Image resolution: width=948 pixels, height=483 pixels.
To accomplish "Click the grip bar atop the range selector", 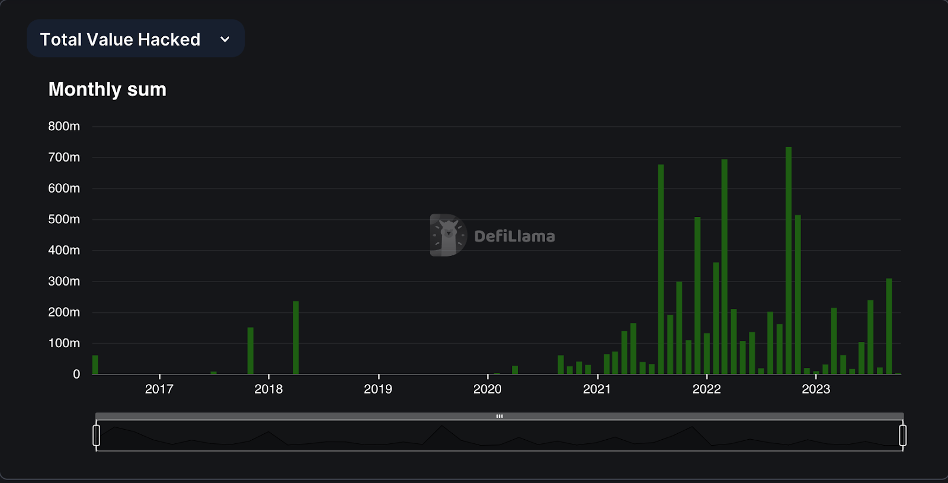I will [499, 416].
